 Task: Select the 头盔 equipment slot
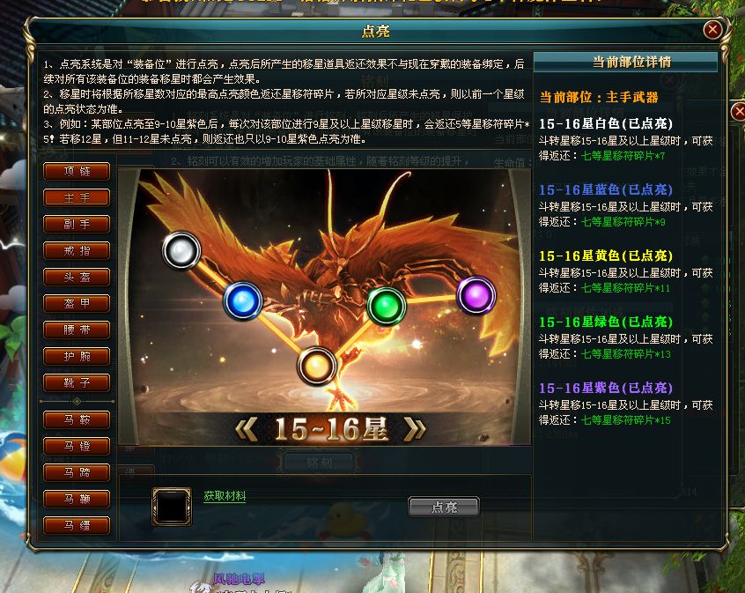(x=77, y=277)
